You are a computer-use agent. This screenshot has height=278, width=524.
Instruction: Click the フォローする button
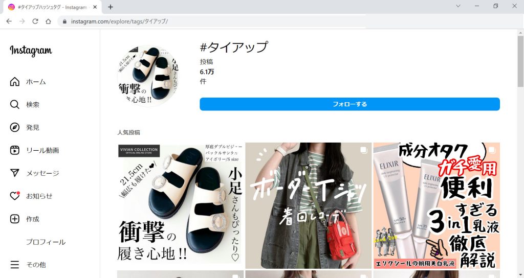point(350,104)
